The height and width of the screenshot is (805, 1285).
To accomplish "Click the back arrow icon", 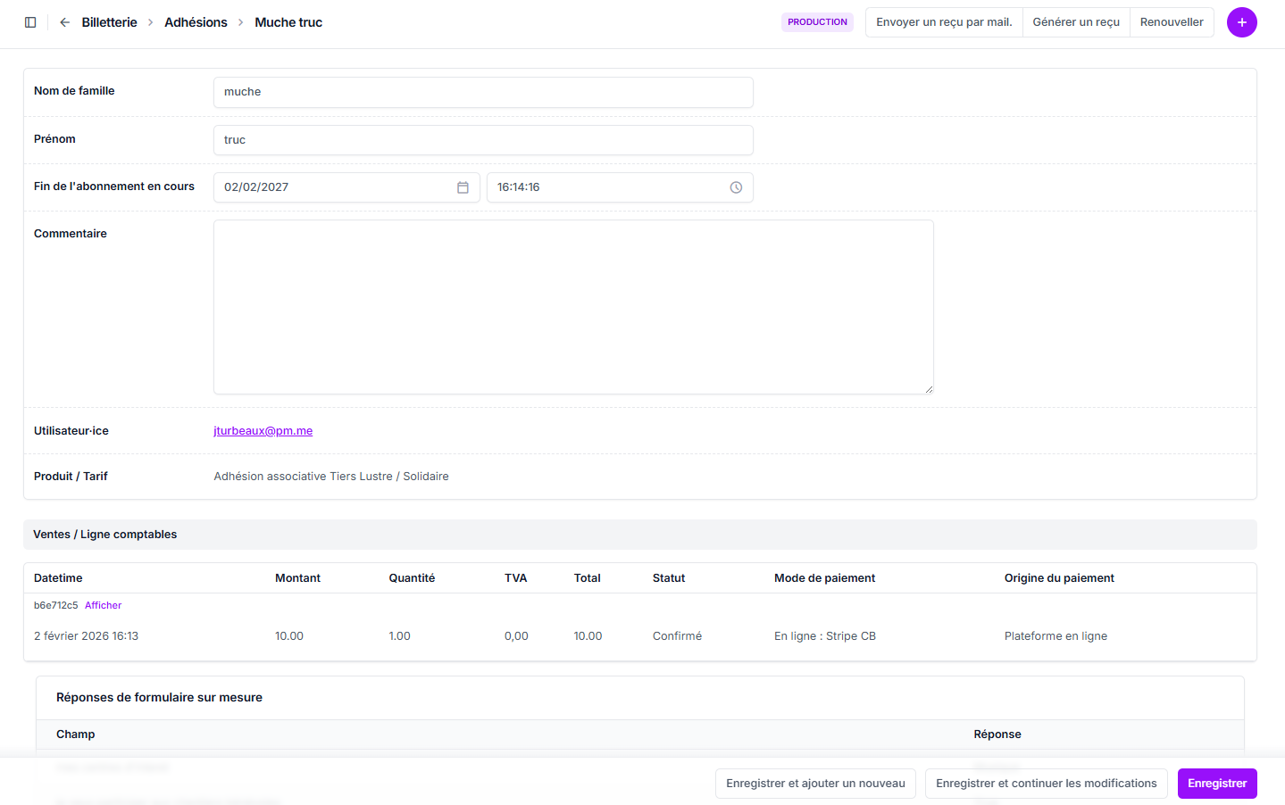I will click(x=64, y=22).
